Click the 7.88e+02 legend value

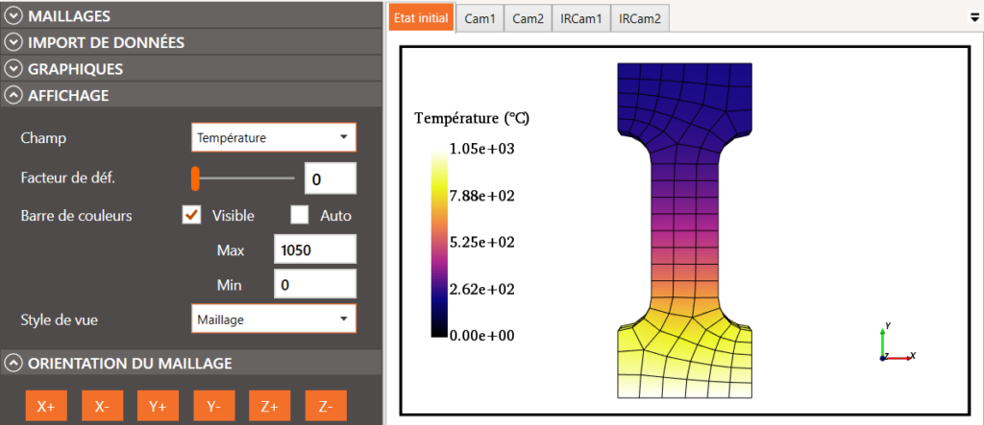[482, 197]
